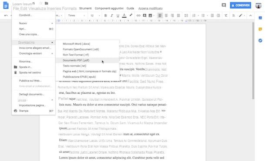The height and width of the screenshot is (161, 265).
Task: Clear formatting with the toolbar icon
Action: click(226, 16)
